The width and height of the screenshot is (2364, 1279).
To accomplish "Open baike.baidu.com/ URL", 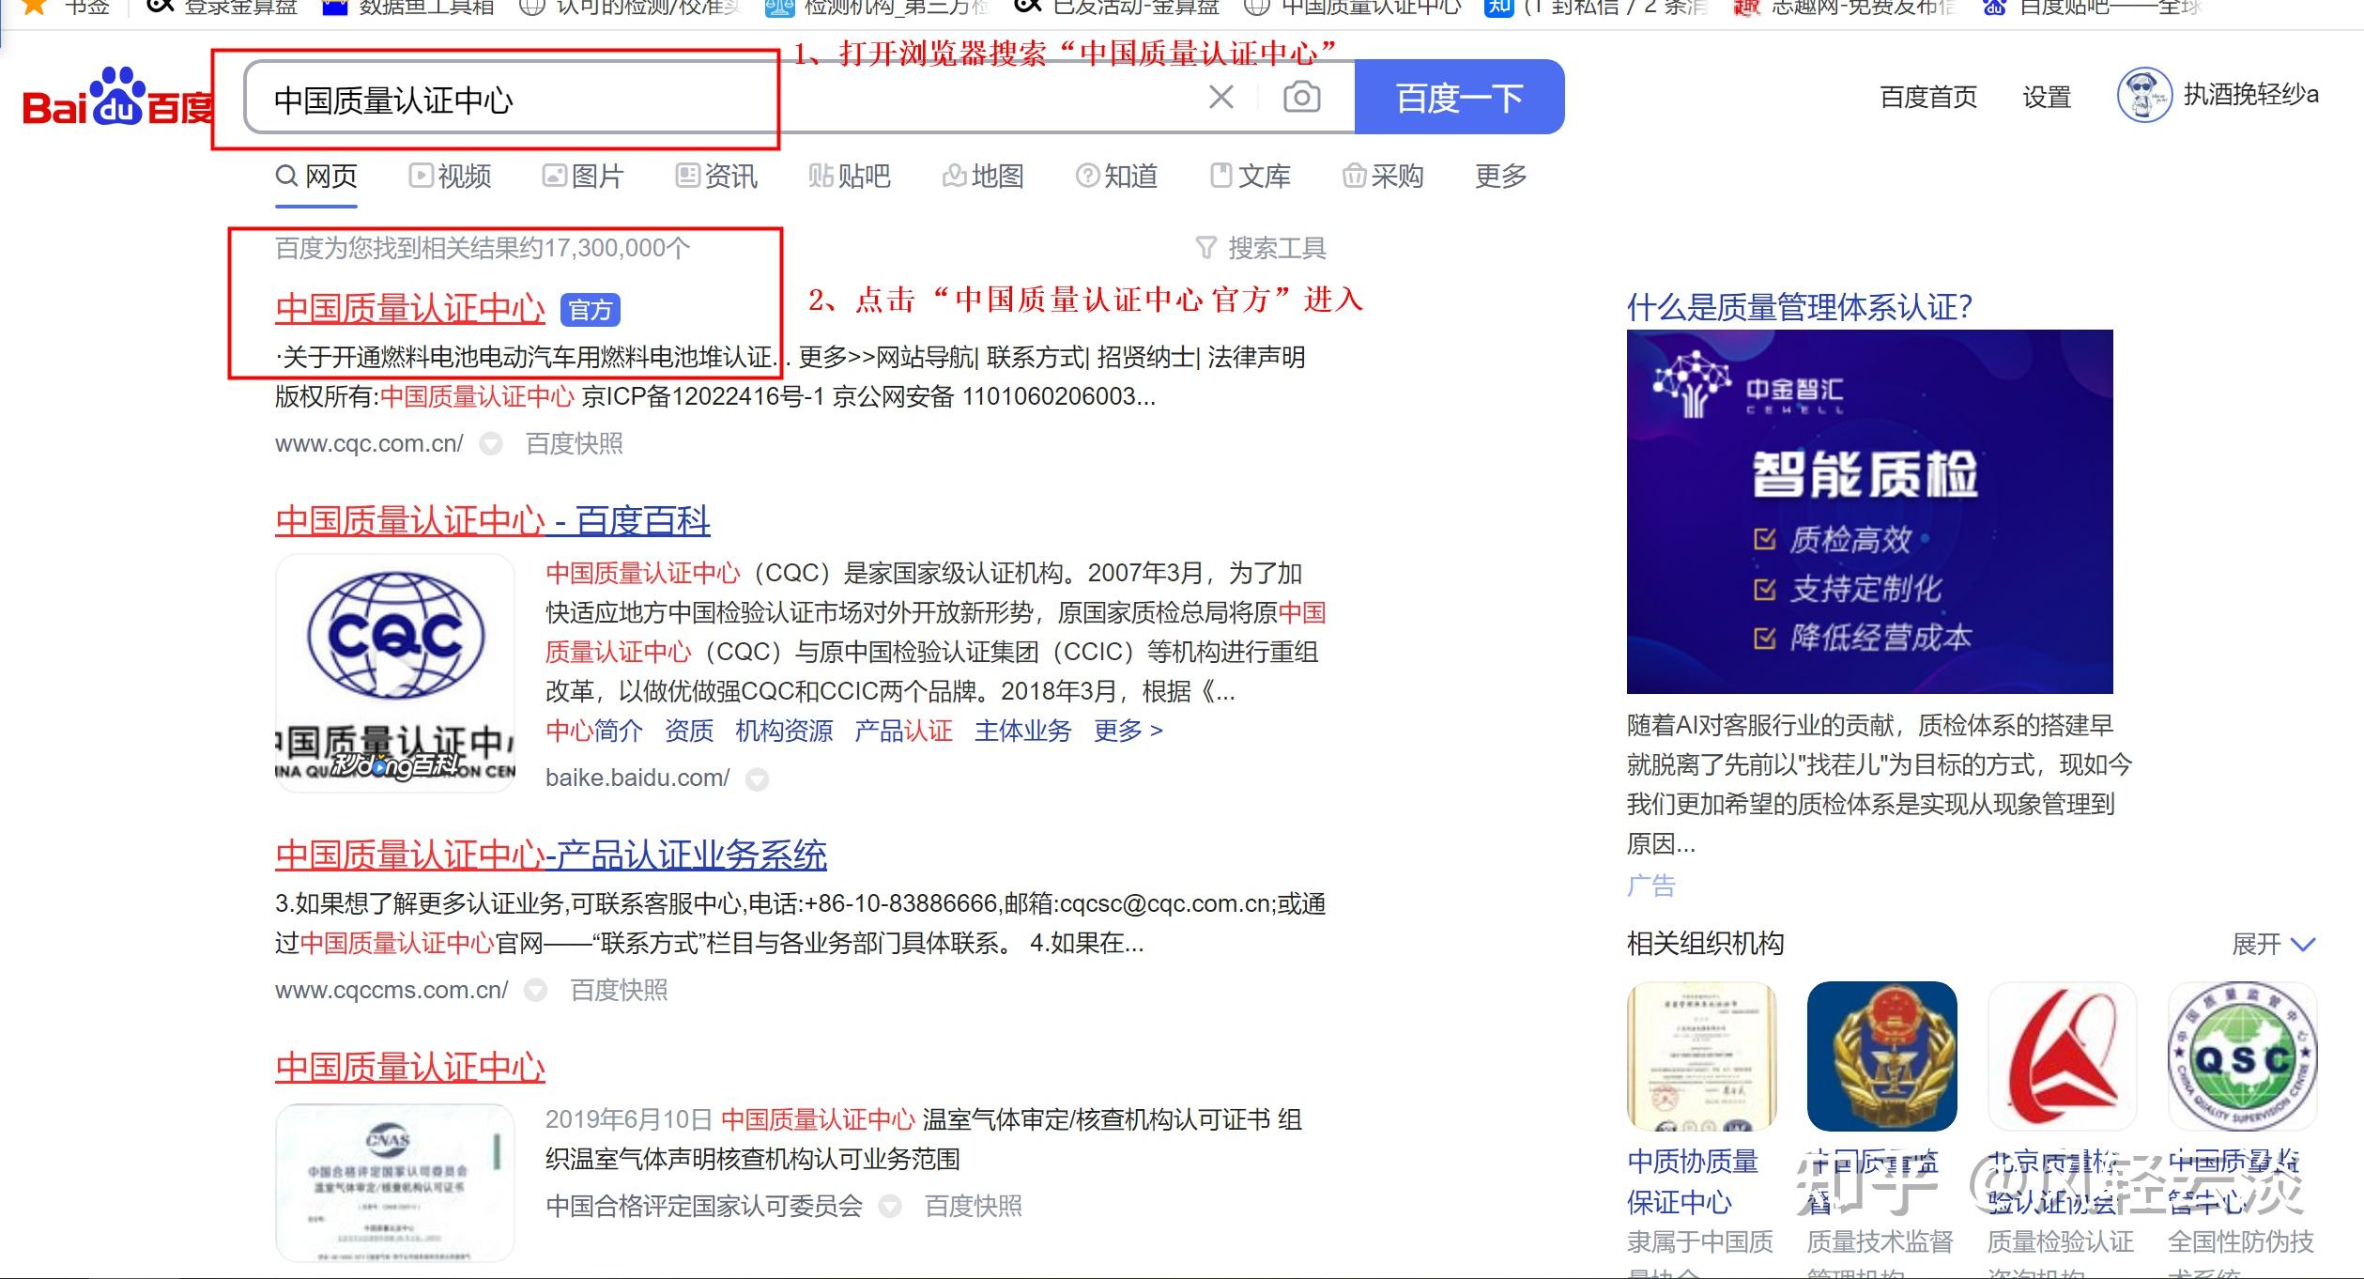I will [x=637, y=778].
